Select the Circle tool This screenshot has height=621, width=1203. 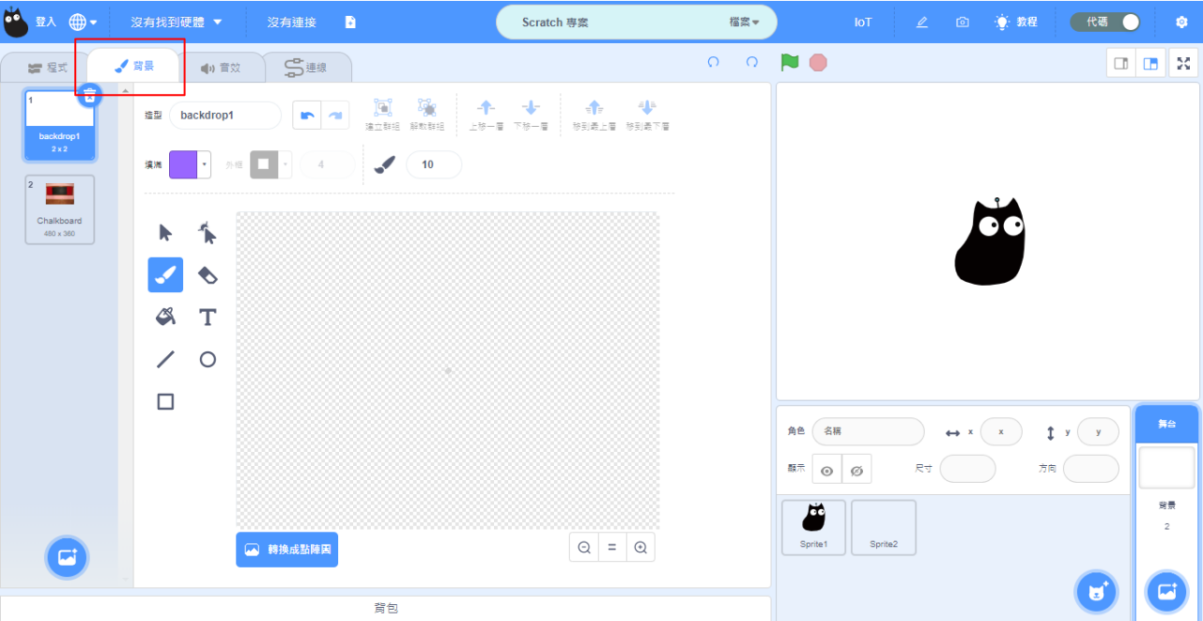click(x=208, y=359)
